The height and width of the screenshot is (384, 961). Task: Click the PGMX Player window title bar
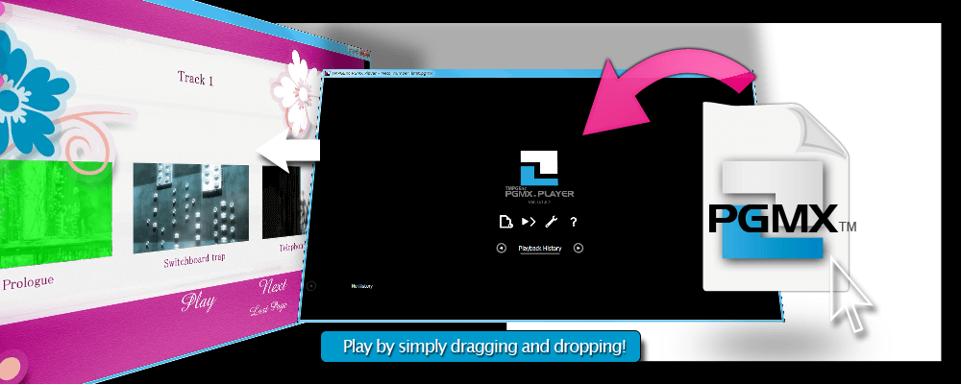pyautogui.click(x=539, y=73)
